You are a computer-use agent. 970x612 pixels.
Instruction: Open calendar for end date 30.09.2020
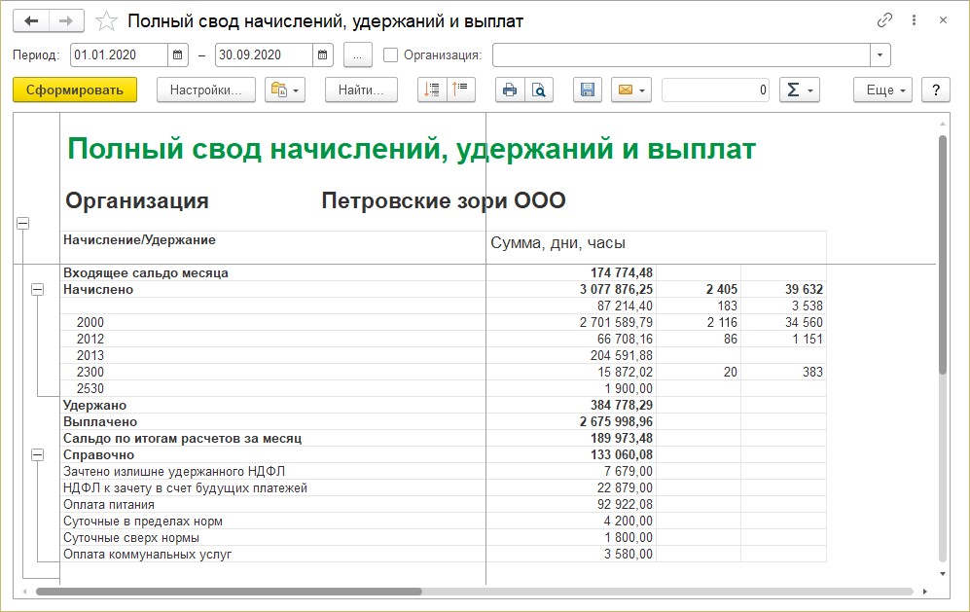(x=322, y=55)
